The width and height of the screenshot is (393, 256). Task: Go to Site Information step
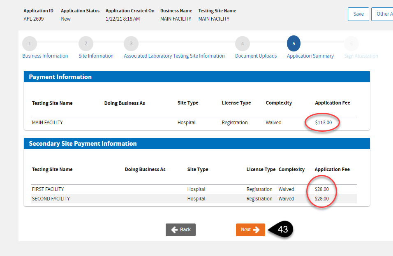click(x=96, y=56)
